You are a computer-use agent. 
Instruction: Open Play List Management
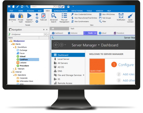(64, 16)
